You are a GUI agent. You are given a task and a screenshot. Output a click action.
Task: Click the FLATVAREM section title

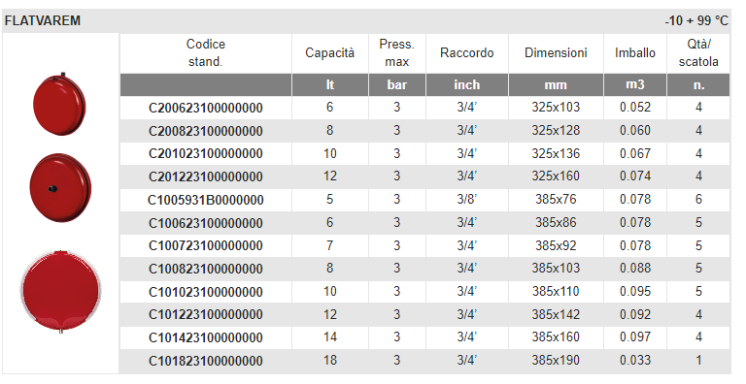(43, 21)
